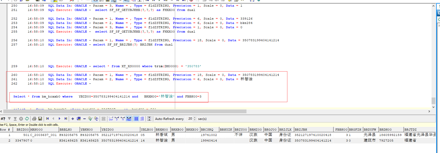Click the printer icon to print grid

[x=34, y=119]
